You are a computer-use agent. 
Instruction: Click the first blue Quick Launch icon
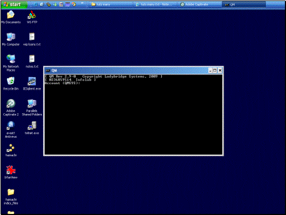(36, 4)
